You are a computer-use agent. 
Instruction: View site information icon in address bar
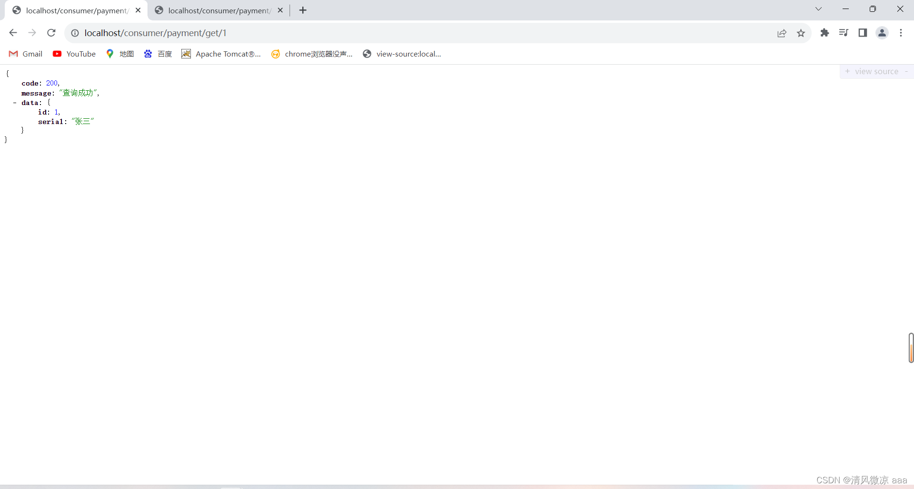tap(75, 33)
